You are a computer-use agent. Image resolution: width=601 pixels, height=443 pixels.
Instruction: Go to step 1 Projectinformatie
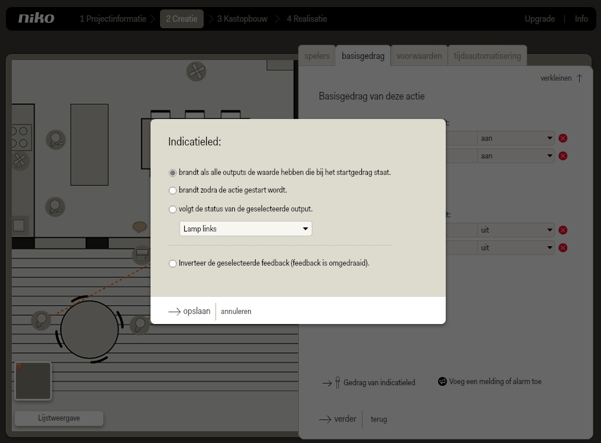coord(113,19)
